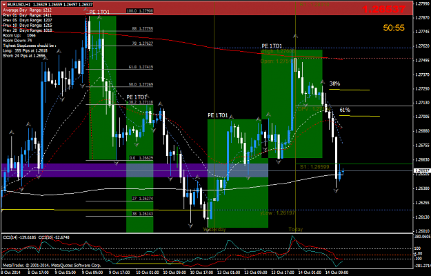Screen dimensions: 431x276
Task: Click the 'Long: 355 Pips at 1.2618' line
Action: 25,50
